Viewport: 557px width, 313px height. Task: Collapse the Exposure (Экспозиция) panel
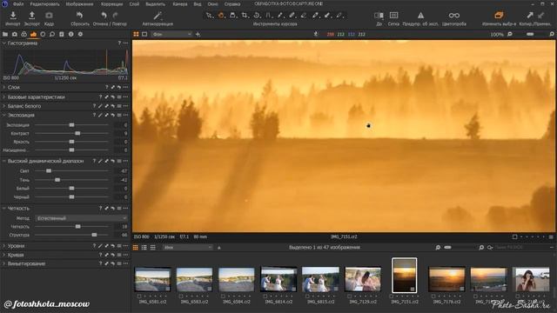tap(3, 115)
